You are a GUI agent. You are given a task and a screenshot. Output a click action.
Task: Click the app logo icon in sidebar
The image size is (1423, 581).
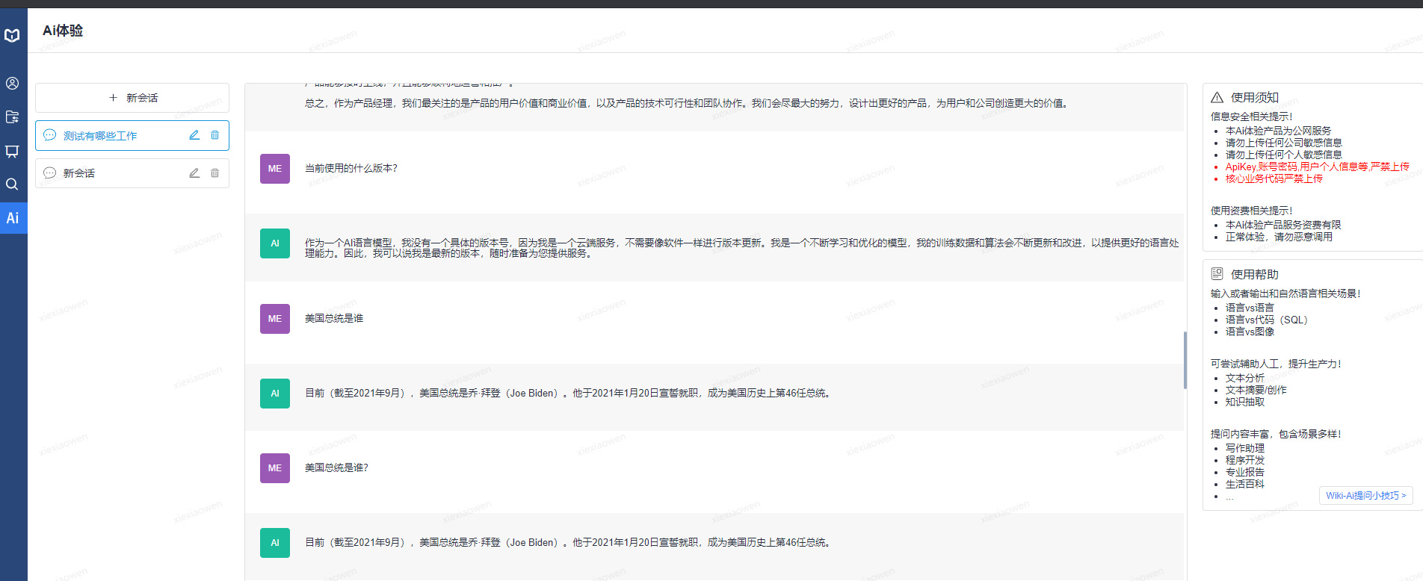pyautogui.click(x=12, y=35)
